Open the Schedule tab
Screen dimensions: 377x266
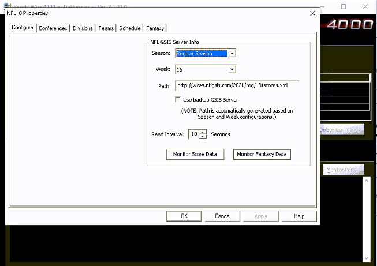[x=130, y=28]
